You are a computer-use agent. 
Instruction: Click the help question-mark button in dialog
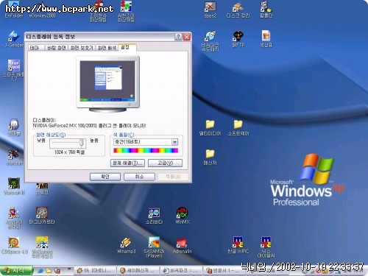[178, 37]
